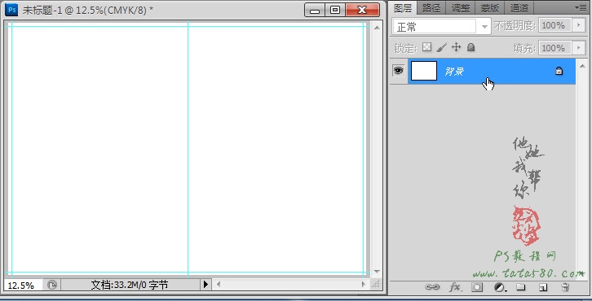The height and width of the screenshot is (301, 592).
Task: Click the window resize grip corner
Action: click(x=376, y=285)
